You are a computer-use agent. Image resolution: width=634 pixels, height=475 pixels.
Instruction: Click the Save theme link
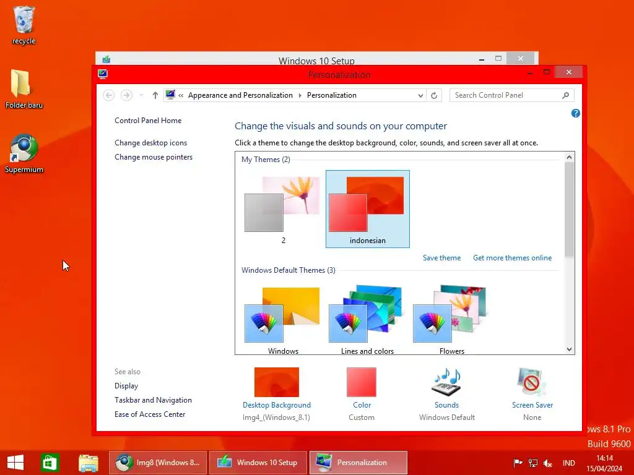[441, 258]
